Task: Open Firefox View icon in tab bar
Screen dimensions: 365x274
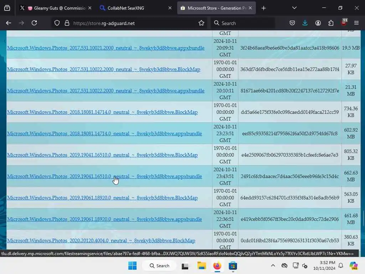Action: pos(7,8)
